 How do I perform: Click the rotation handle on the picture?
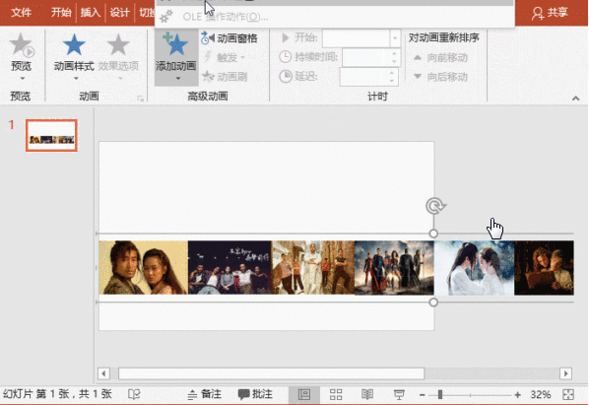point(435,206)
